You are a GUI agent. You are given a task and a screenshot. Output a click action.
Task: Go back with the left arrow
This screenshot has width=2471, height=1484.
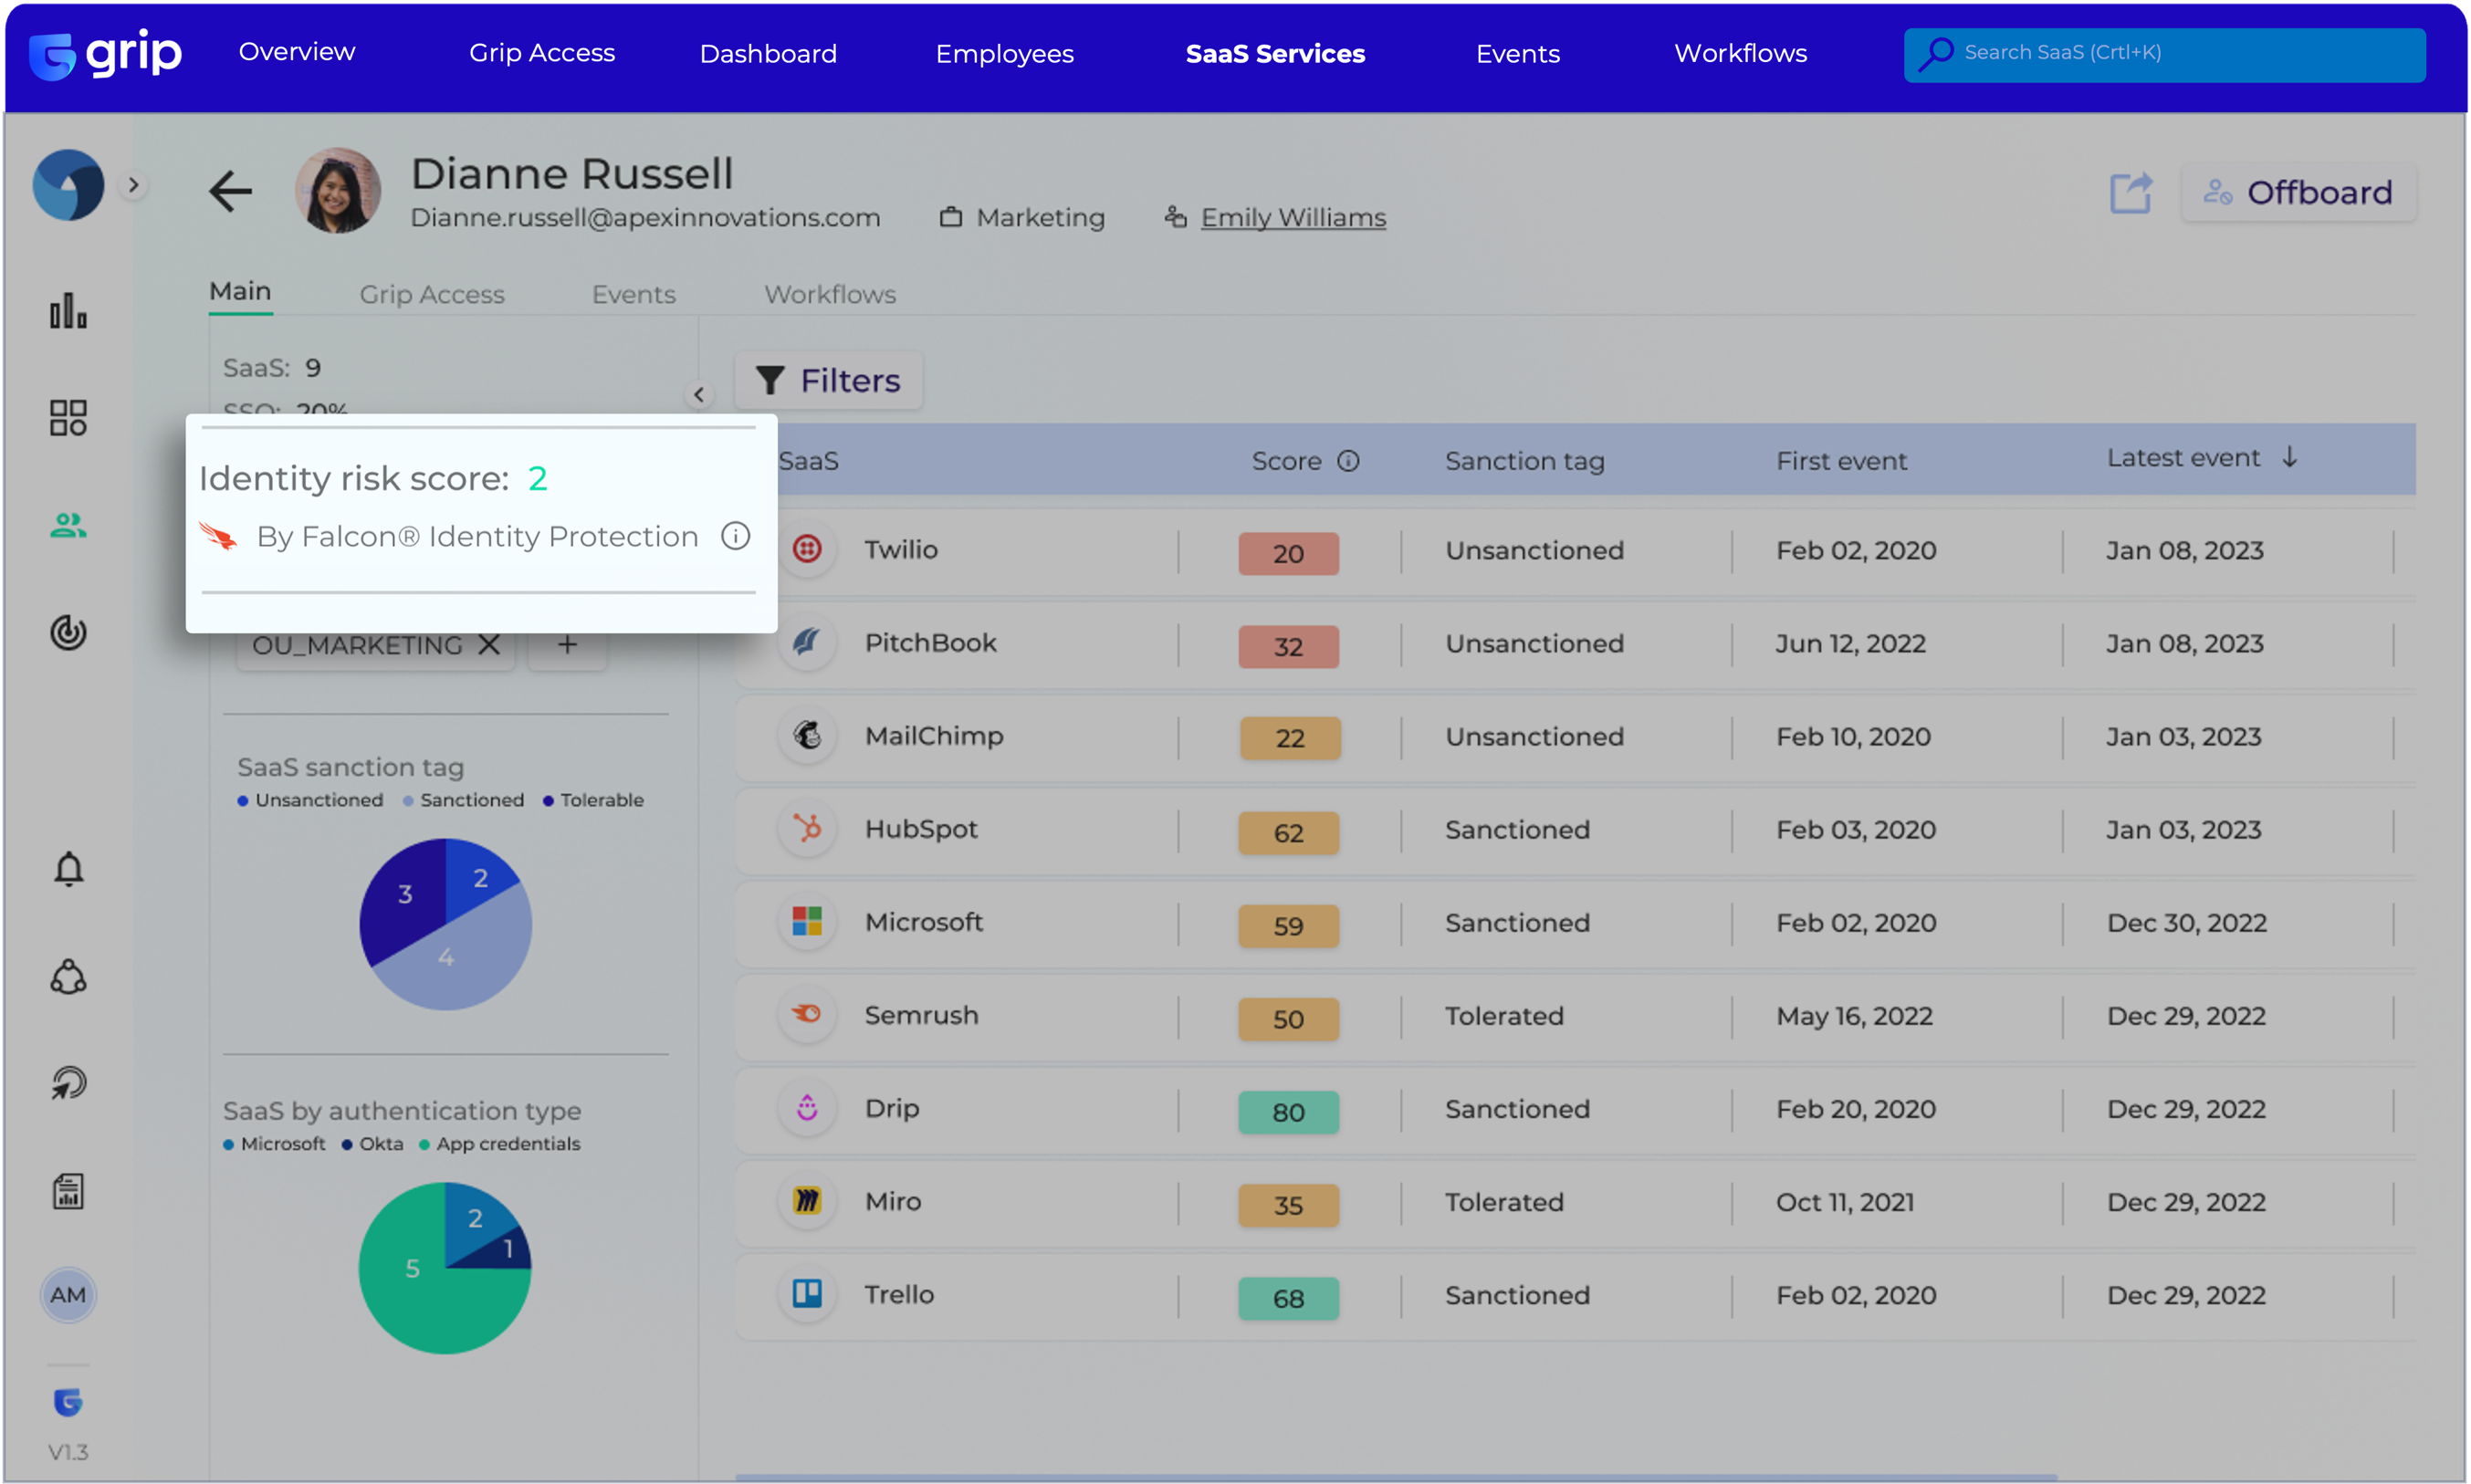point(230,191)
